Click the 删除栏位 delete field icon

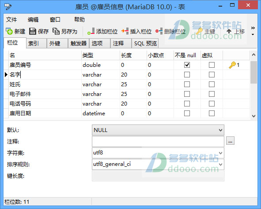click(159, 31)
